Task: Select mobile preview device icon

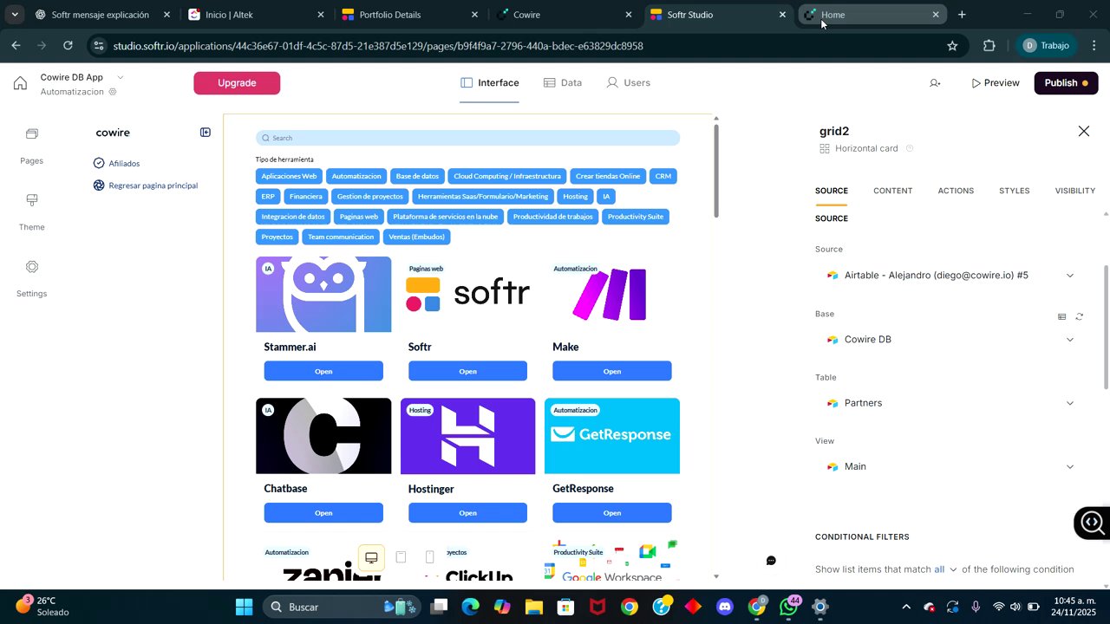Action: click(x=429, y=557)
